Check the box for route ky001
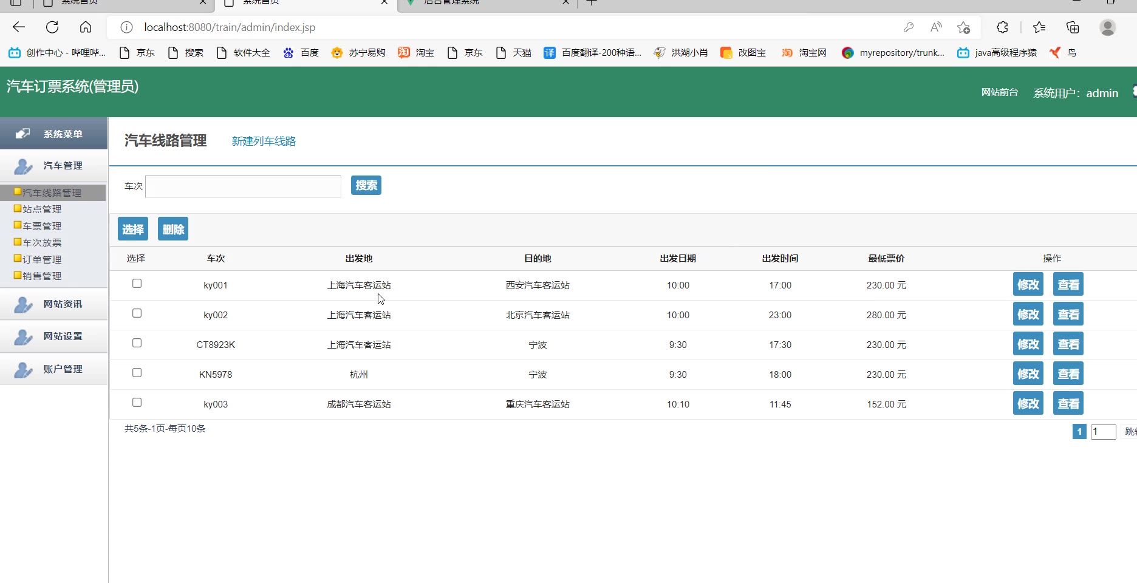Image resolution: width=1137 pixels, height=583 pixels. [x=137, y=284]
